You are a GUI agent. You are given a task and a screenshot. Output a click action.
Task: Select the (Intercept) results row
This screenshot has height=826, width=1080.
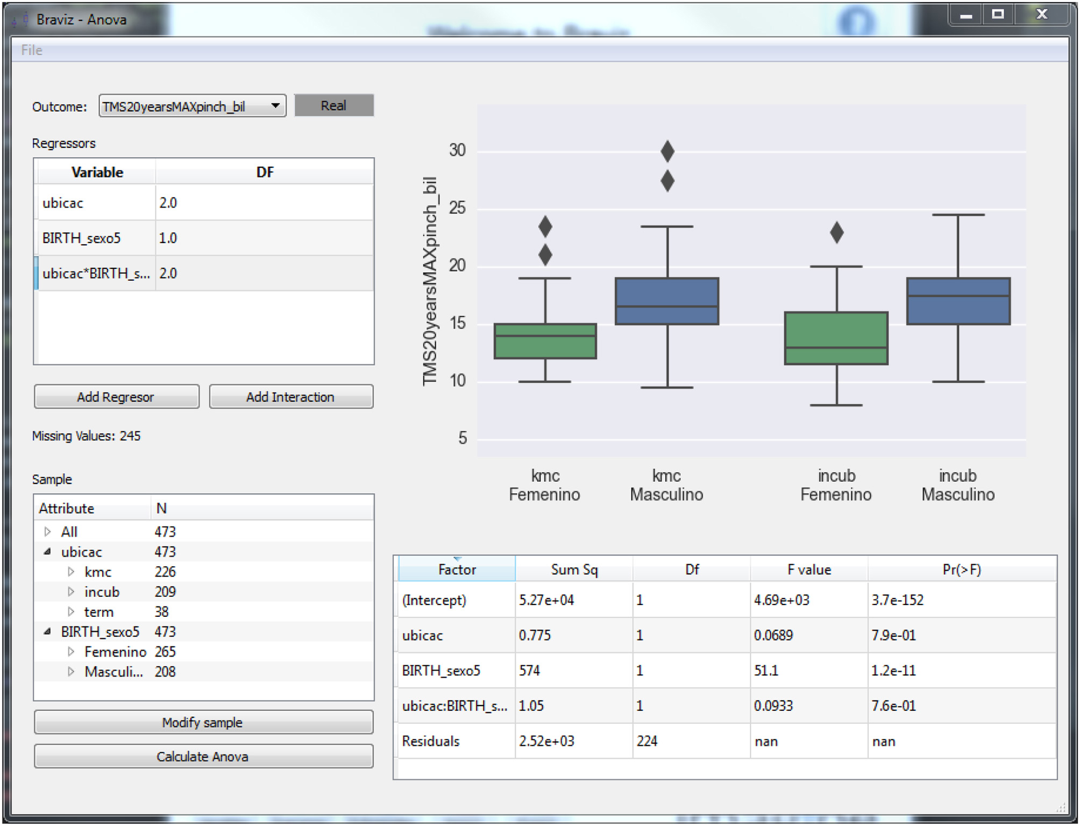tap(727, 600)
